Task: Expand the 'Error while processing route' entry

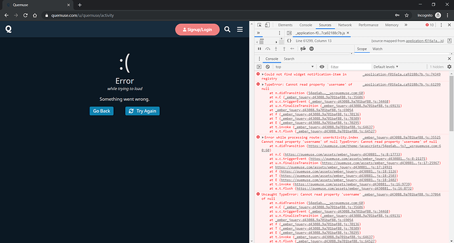Action: (263, 137)
